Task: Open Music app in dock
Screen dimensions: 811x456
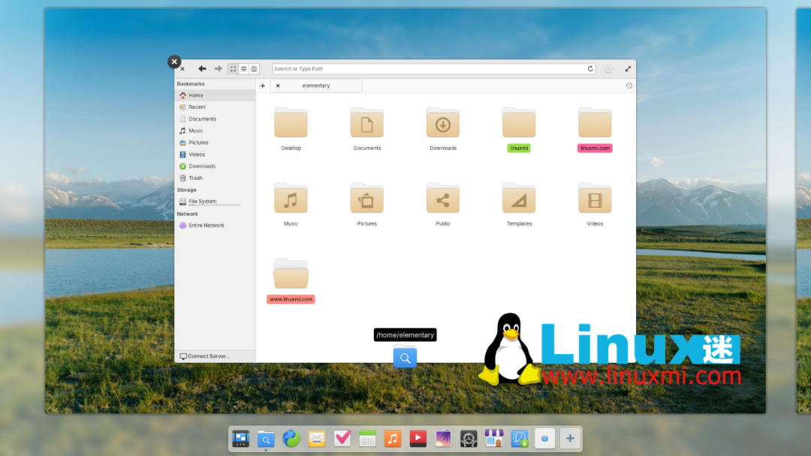Action: [x=393, y=439]
